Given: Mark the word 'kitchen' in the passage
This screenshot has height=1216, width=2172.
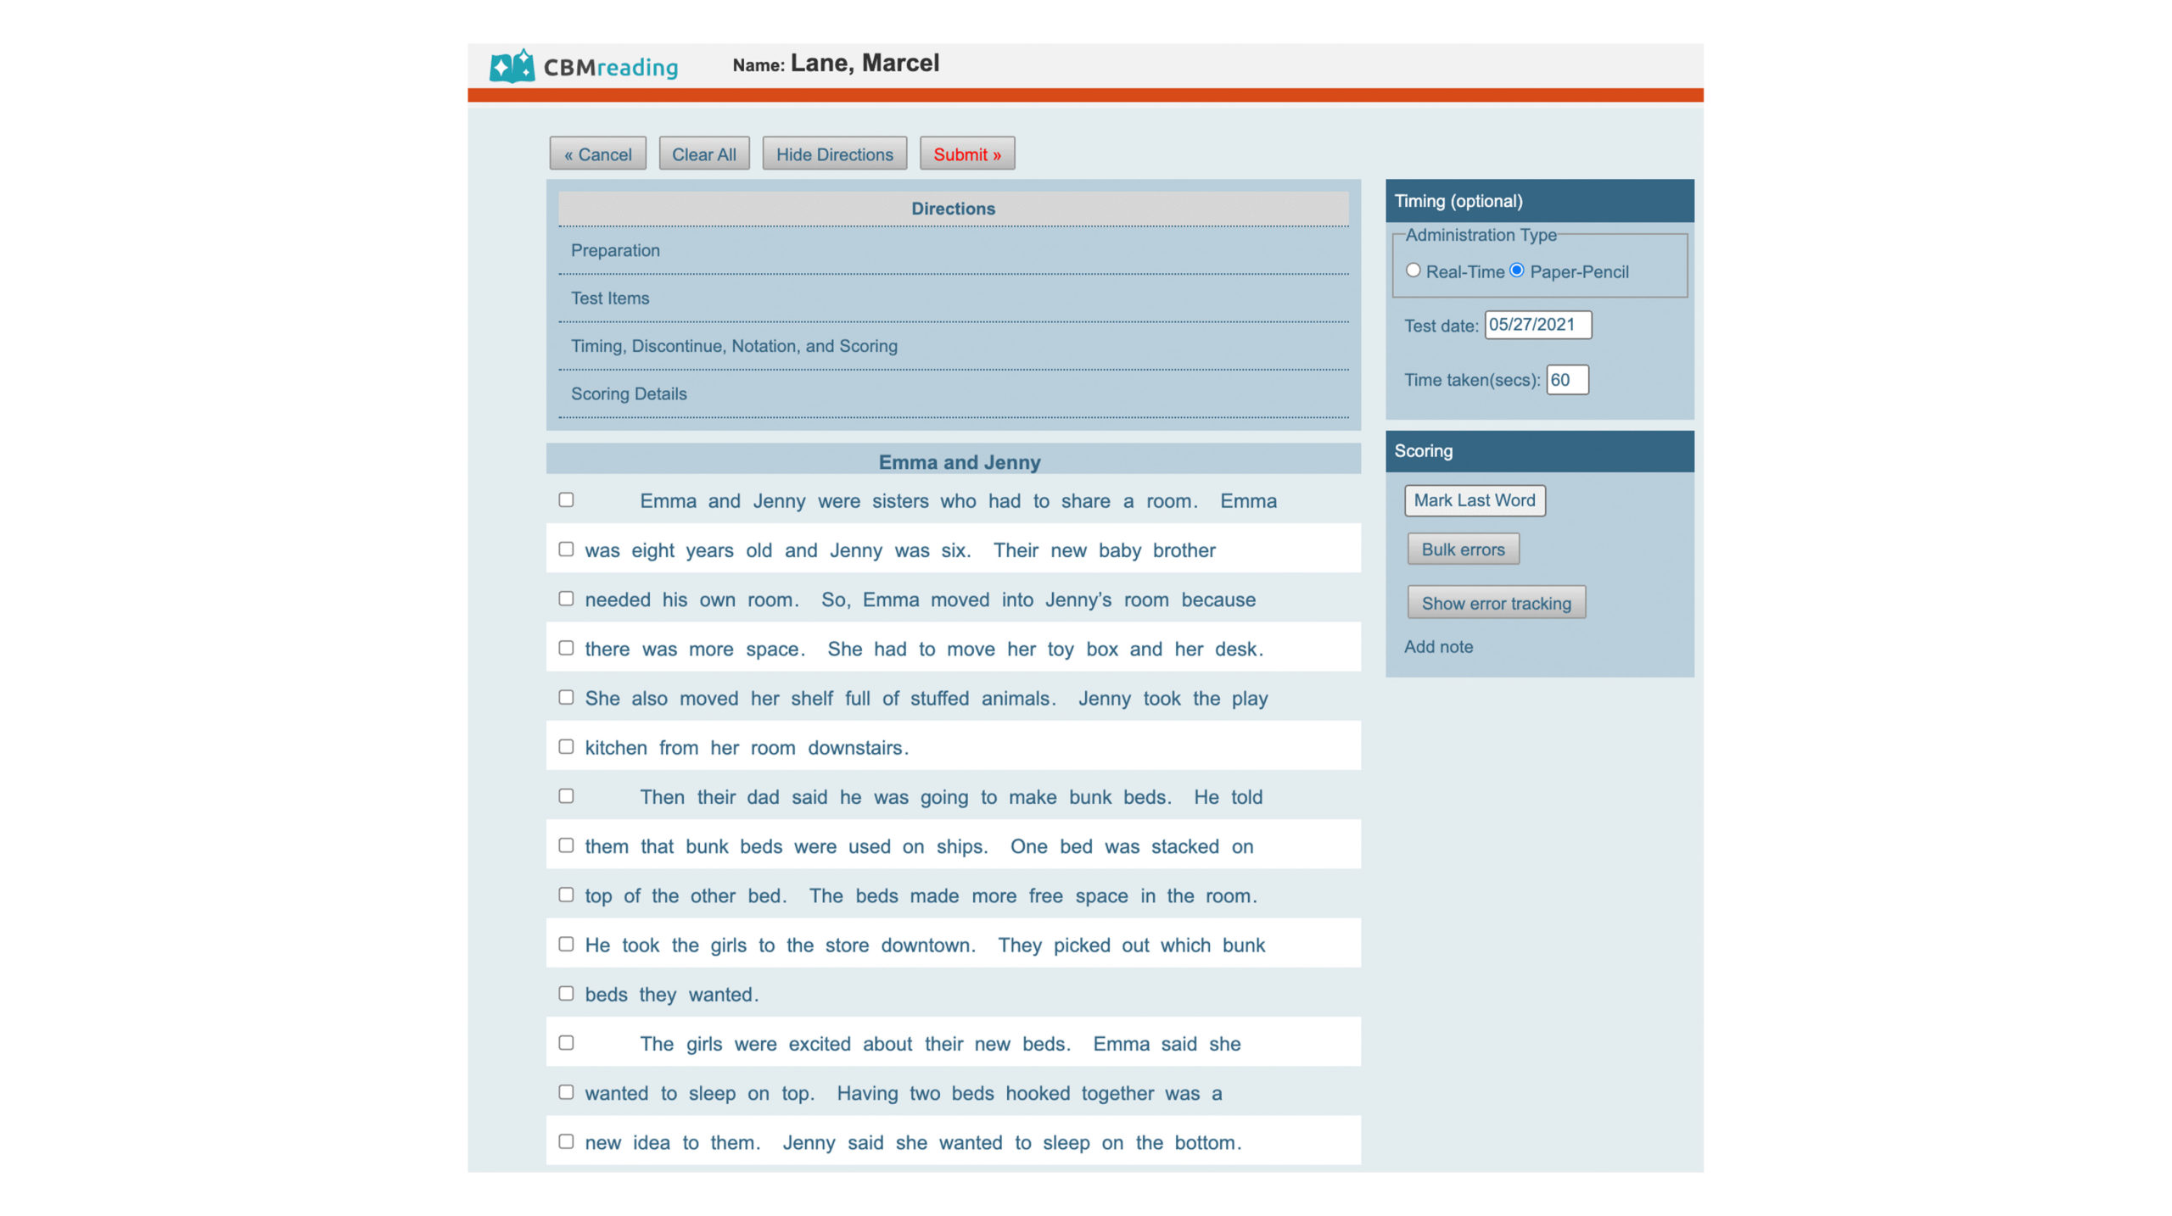Looking at the screenshot, I should [x=616, y=747].
